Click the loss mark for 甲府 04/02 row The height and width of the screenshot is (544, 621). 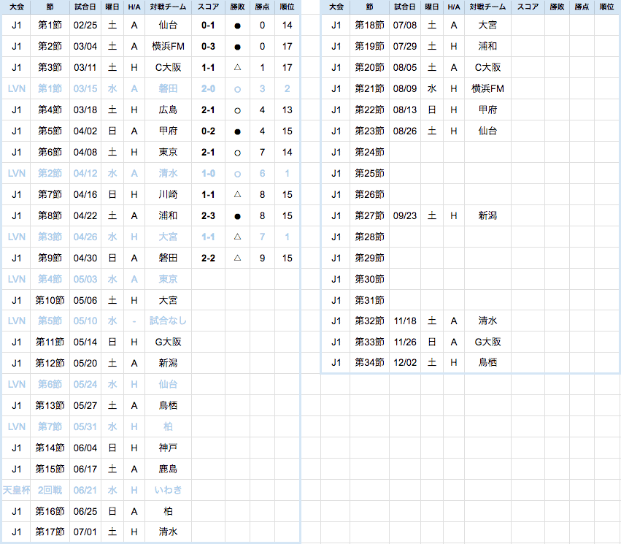click(237, 131)
